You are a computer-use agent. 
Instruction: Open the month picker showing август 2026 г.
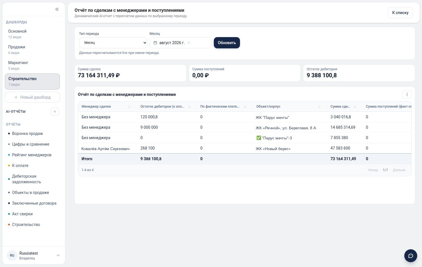[180, 43]
